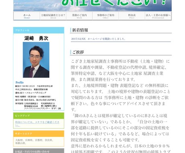Click the ご挨拶 section heading
The width and height of the screenshot is (185, 153).
78,52
